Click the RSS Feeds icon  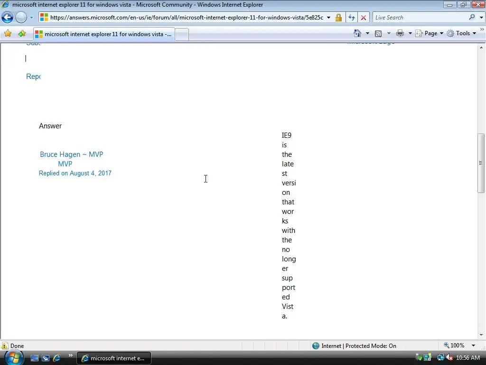(x=378, y=34)
